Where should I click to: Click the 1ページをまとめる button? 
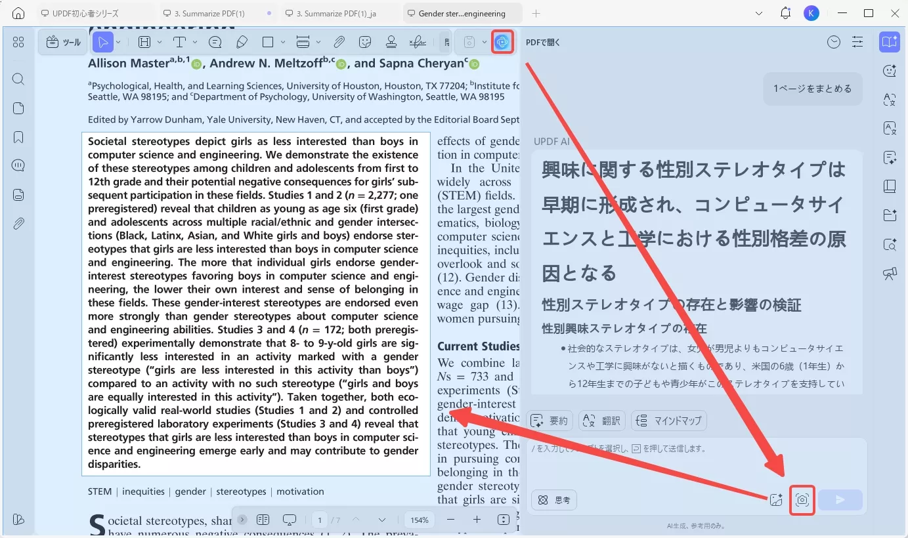[813, 88]
